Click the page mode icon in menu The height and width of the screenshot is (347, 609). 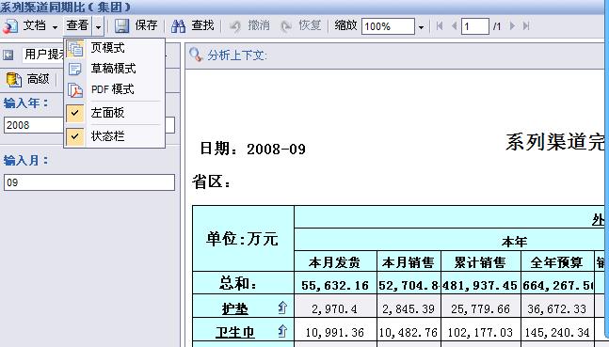[75, 48]
